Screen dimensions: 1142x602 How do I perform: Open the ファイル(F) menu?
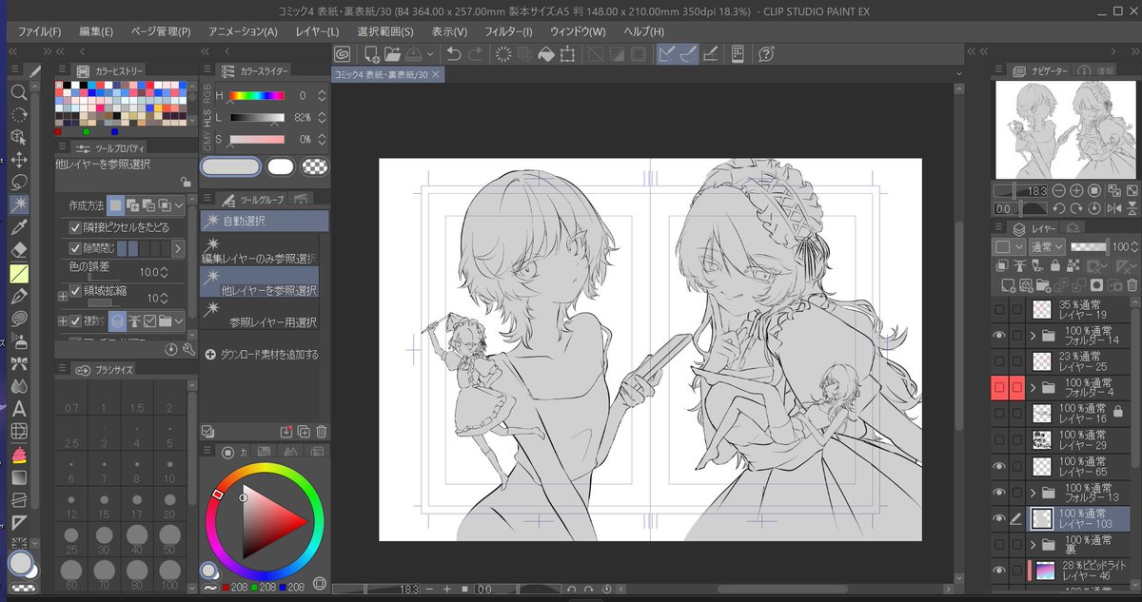tap(39, 31)
